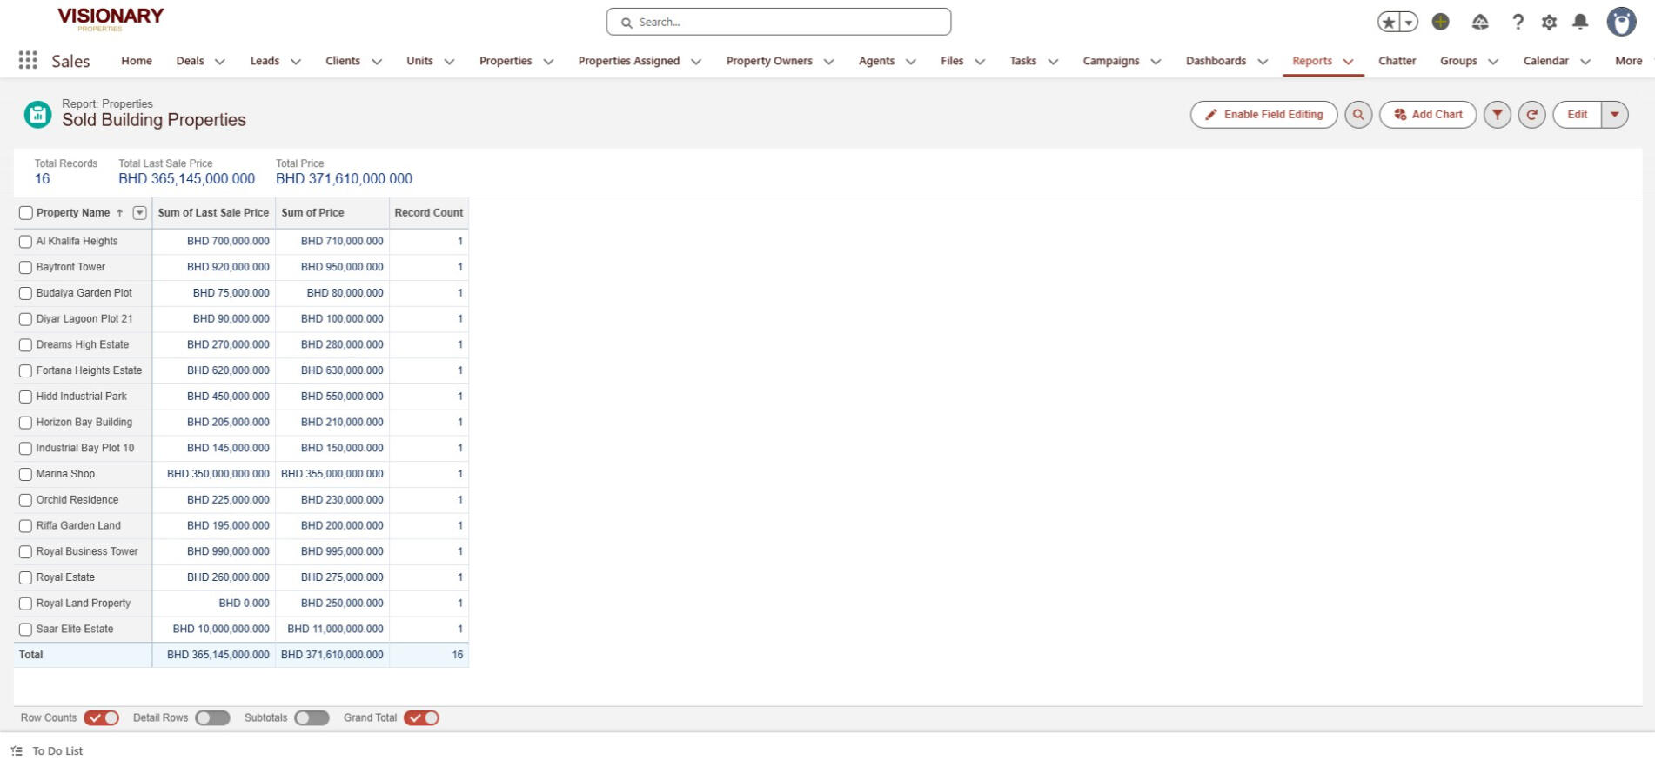1655x767 pixels.
Task: Click the Enable Field Editing button
Action: tap(1263, 115)
